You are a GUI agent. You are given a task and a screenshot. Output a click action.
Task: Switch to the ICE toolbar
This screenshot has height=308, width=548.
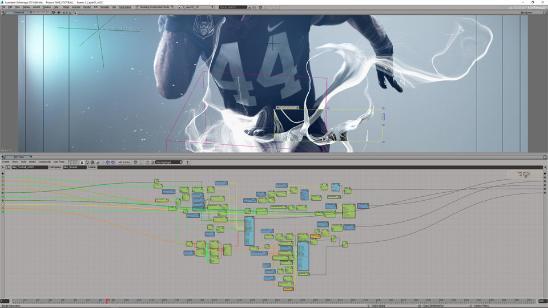point(95,7)
